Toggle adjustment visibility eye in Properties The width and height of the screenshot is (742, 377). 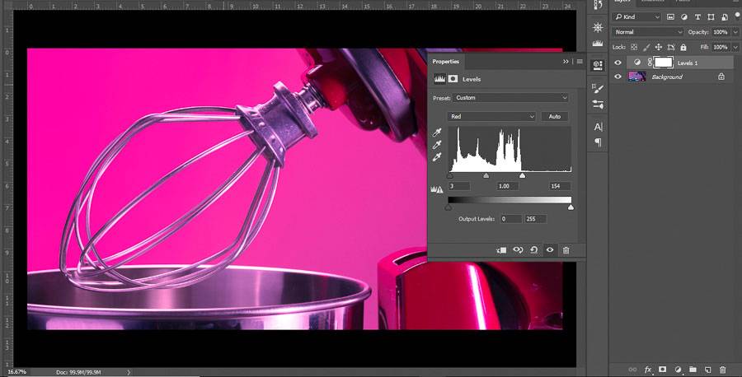point(549,249)
